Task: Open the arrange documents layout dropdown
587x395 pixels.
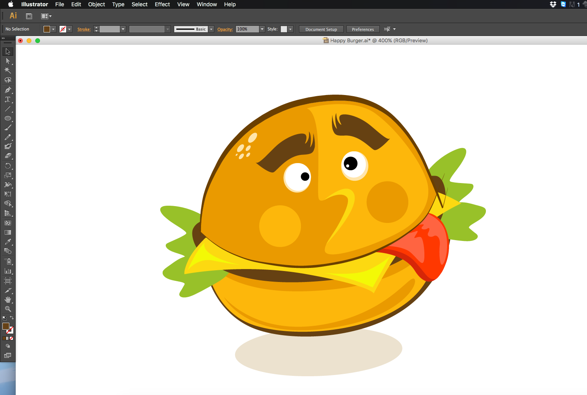Action: pyautogui.click(x=46, y=16)
